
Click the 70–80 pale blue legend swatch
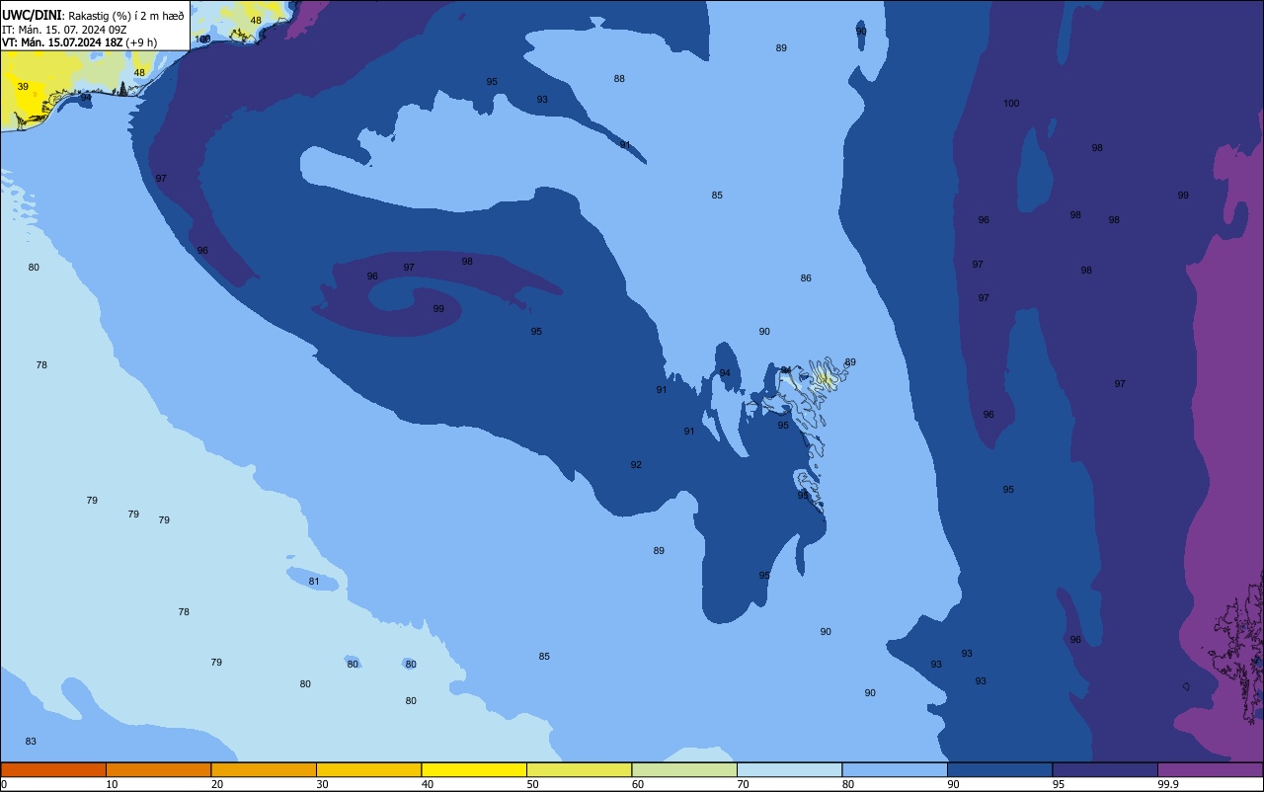coord(789,769)
